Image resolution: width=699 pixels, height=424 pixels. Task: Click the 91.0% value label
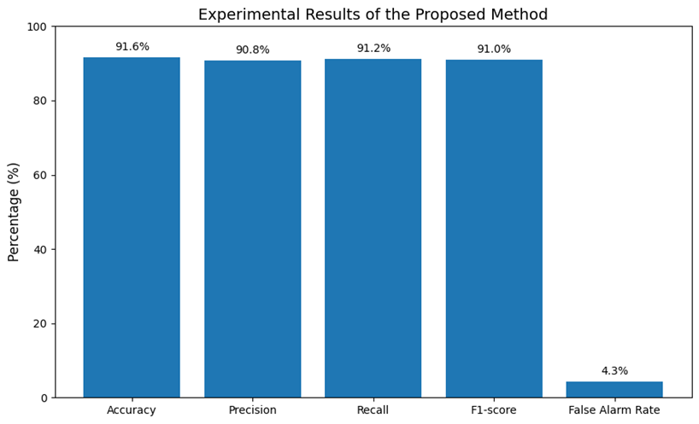click(494, 49)
